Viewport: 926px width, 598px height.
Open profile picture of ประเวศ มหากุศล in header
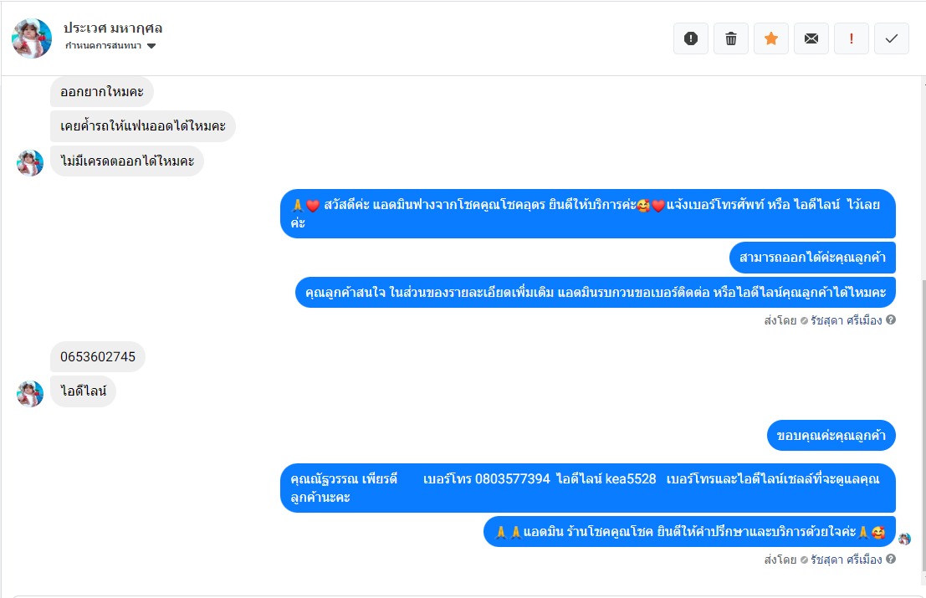(x=32, y=38)
